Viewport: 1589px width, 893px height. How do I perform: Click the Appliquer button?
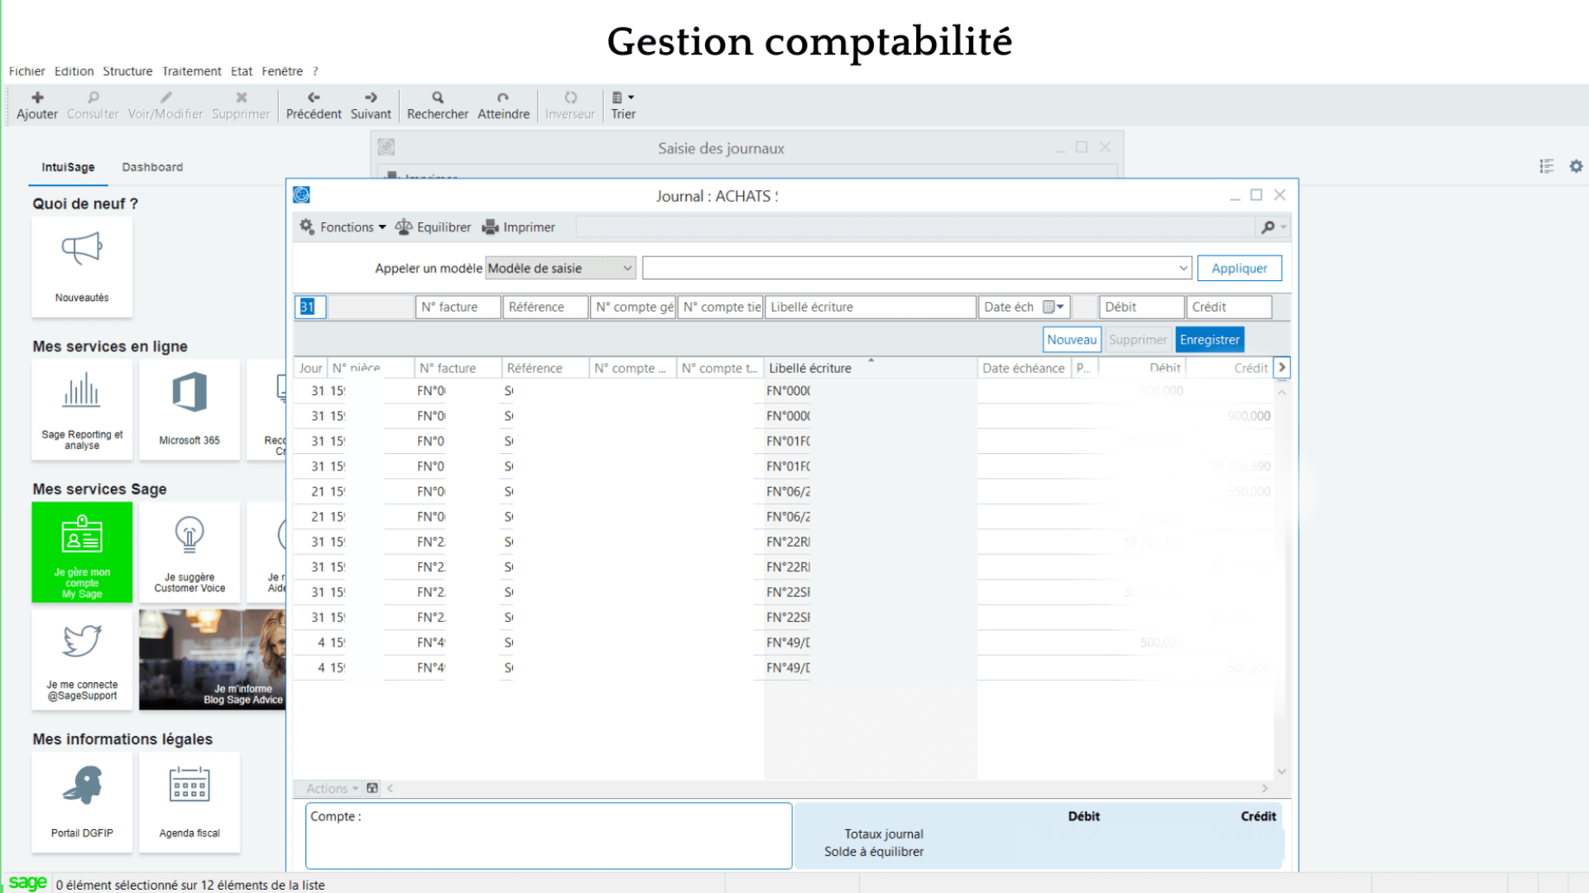pyautogui.click(x=1239, y=267)
